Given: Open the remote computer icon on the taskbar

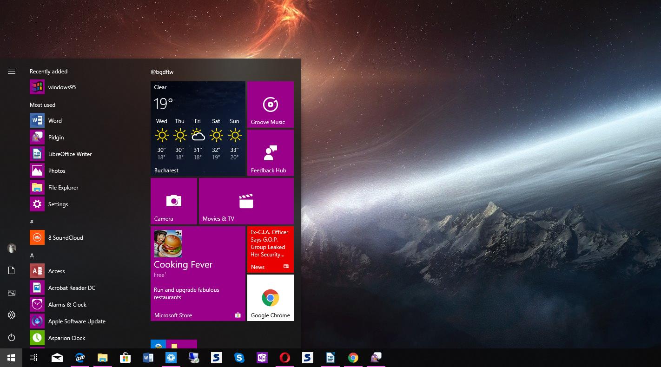Looking at the screenshot, I should tap(194, 358).
